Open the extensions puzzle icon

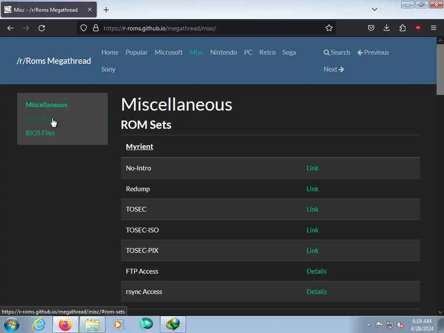[x=402, y=28]
